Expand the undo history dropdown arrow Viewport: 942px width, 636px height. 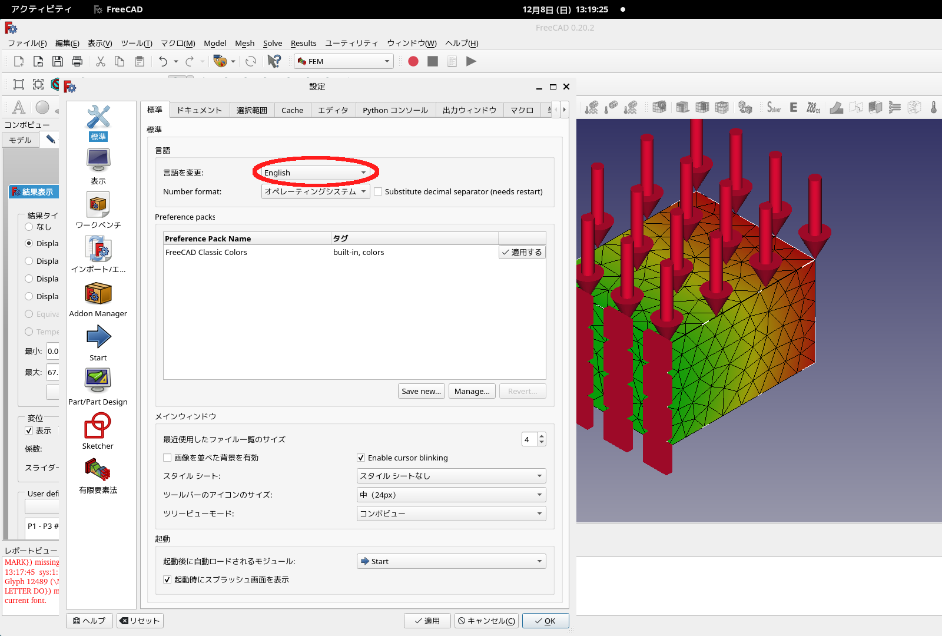[176, 61]
